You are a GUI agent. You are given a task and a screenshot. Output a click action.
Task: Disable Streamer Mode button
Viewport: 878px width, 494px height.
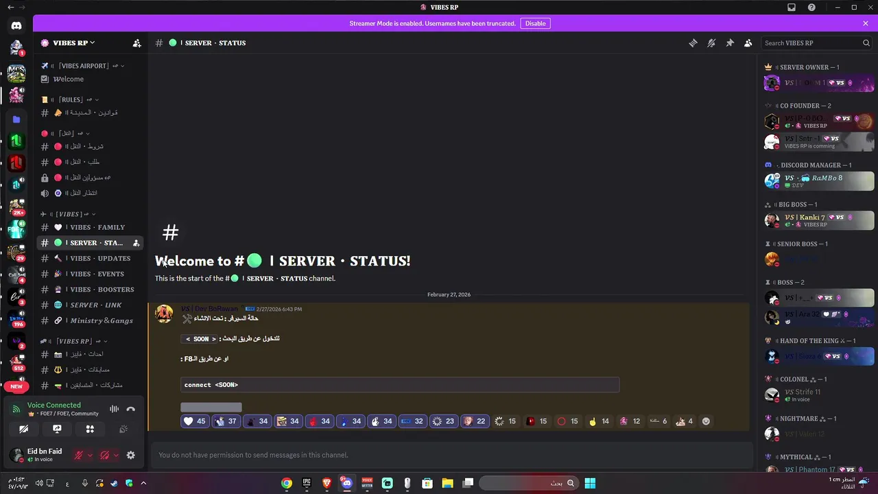click(535, 23)
